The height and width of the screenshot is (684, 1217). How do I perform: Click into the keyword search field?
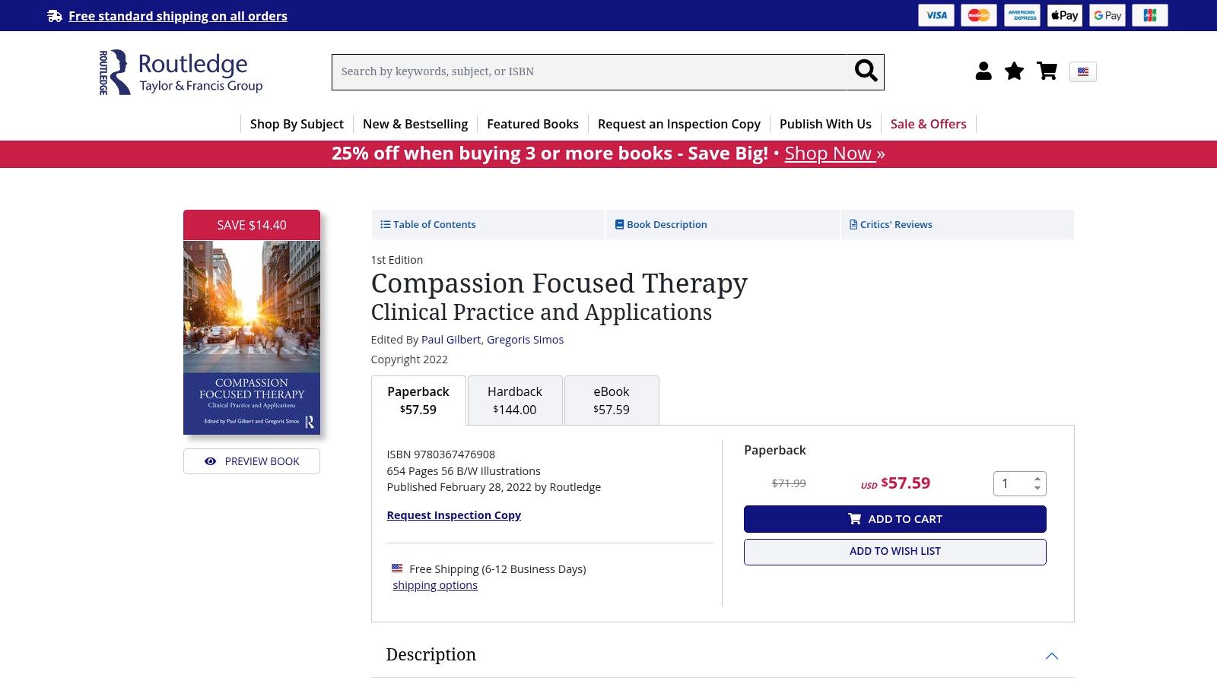[589, 72]
